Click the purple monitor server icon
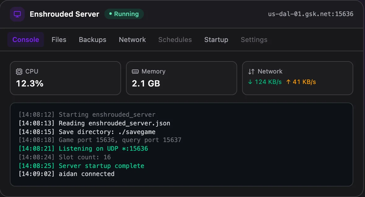Viewport: 365px width, 197px height. click(x=17, y=14)
